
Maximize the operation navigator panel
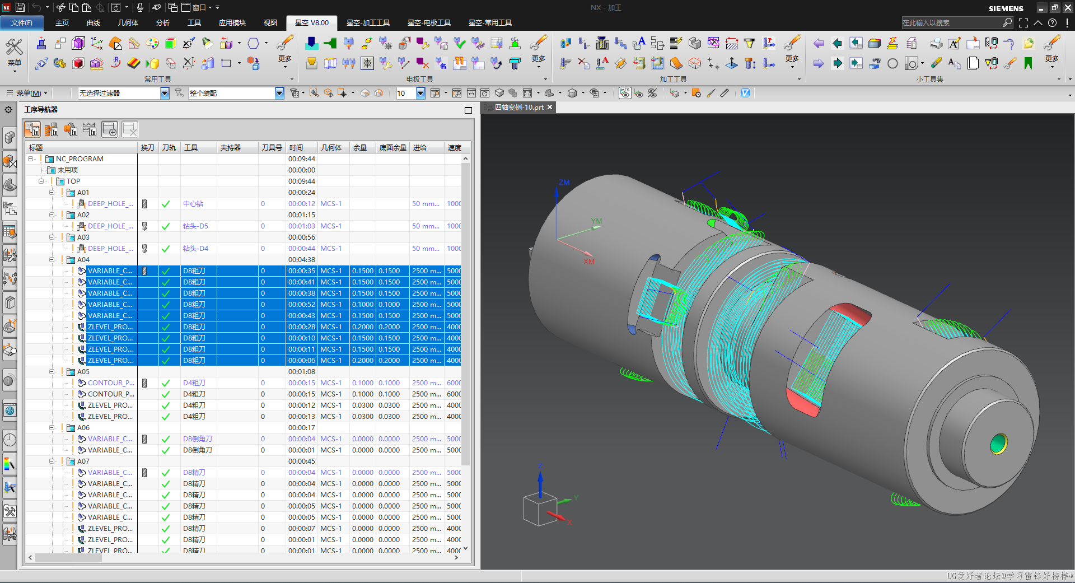coord(469,110)
